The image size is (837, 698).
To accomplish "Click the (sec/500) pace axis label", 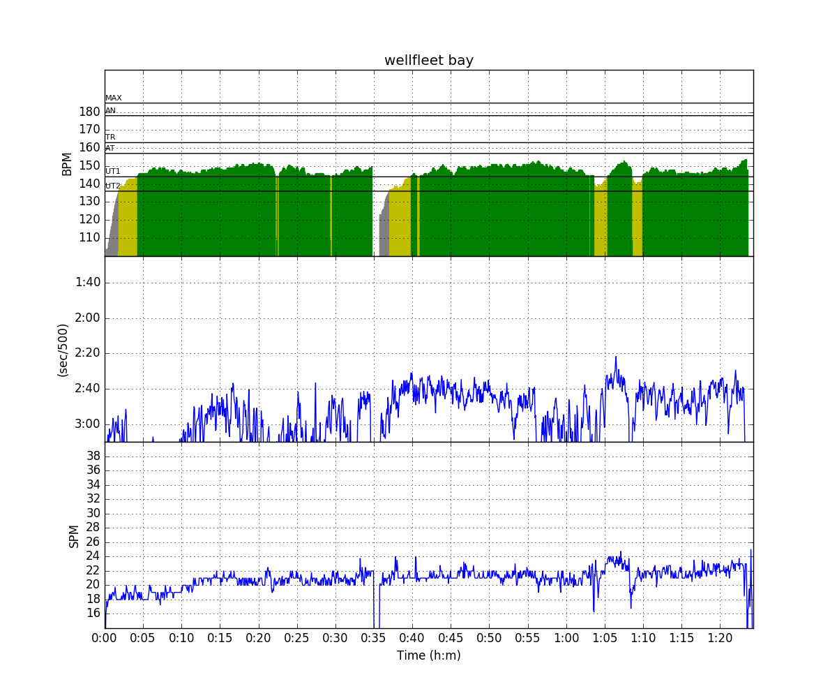I will (63, 350).
